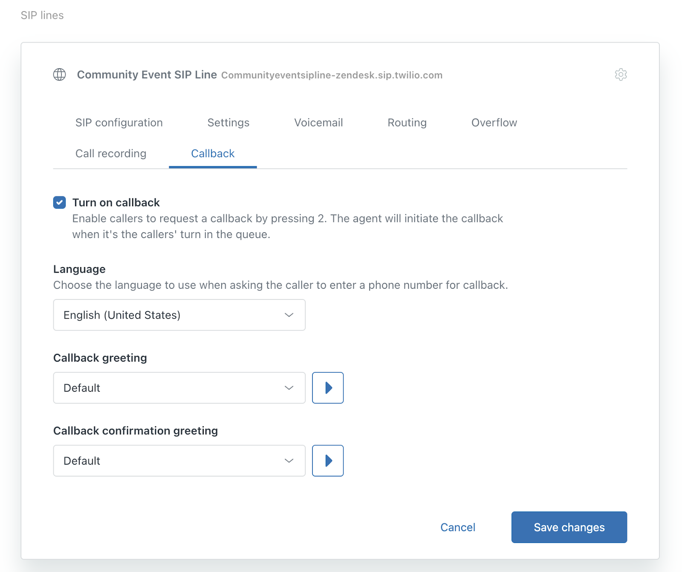
Task: Open the Voicemail tab
Action: [x=318, y=123]
